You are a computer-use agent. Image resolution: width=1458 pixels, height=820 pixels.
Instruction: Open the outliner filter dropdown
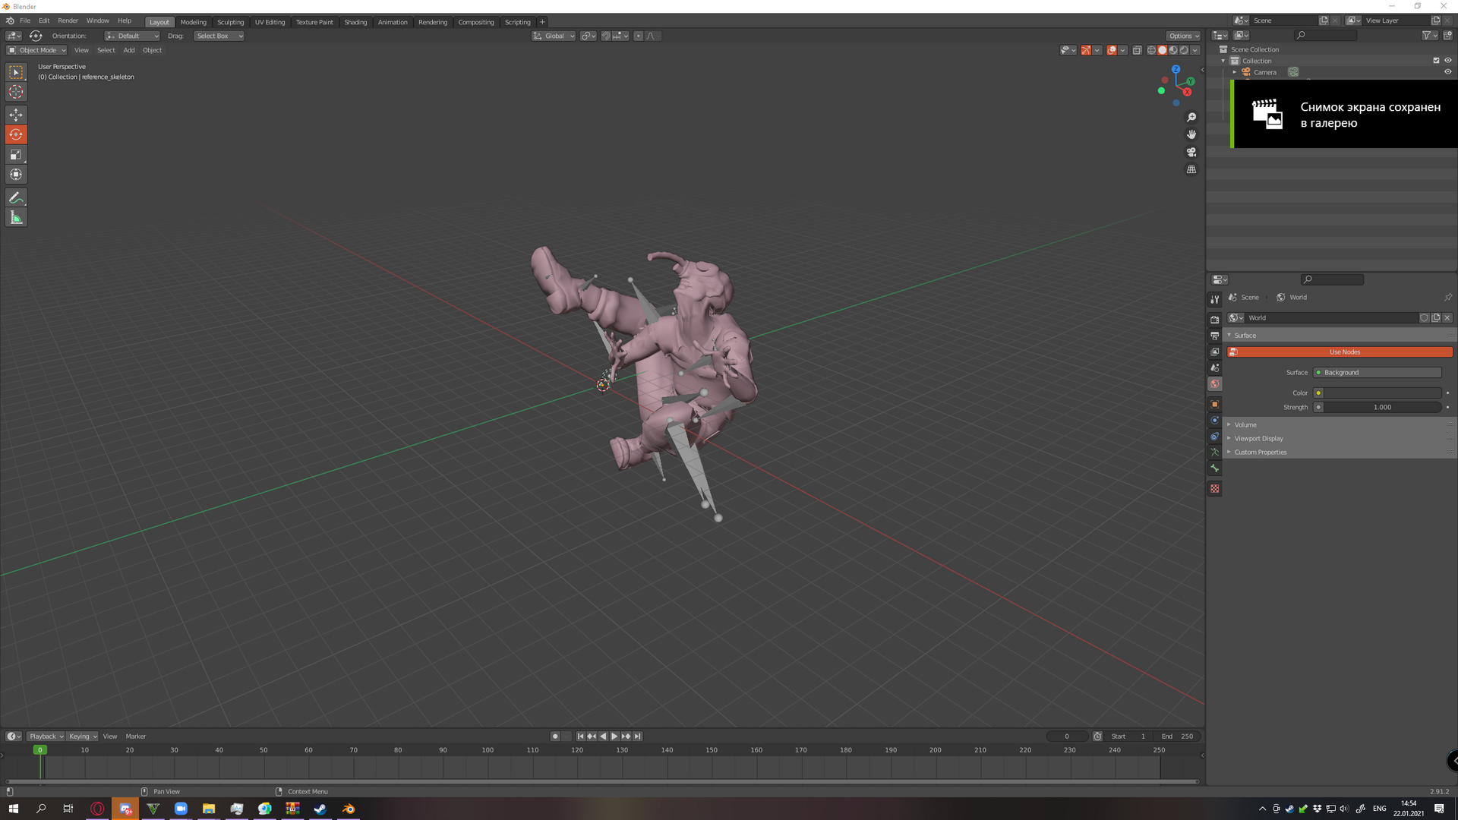point(1430,35)
